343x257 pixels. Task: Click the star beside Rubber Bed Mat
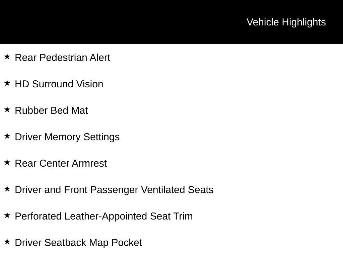point(7,109)
